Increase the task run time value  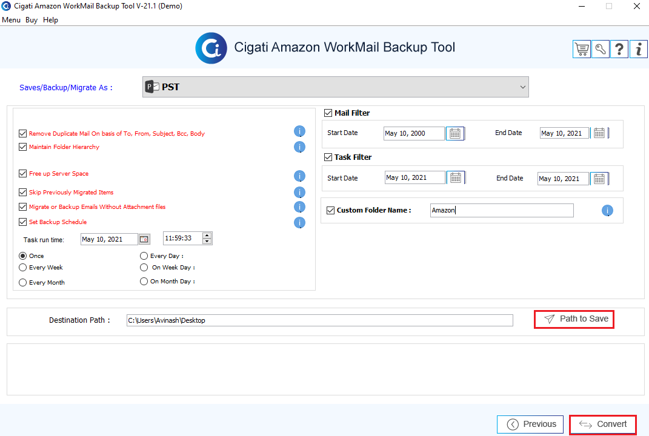click(x=207, y=236)
